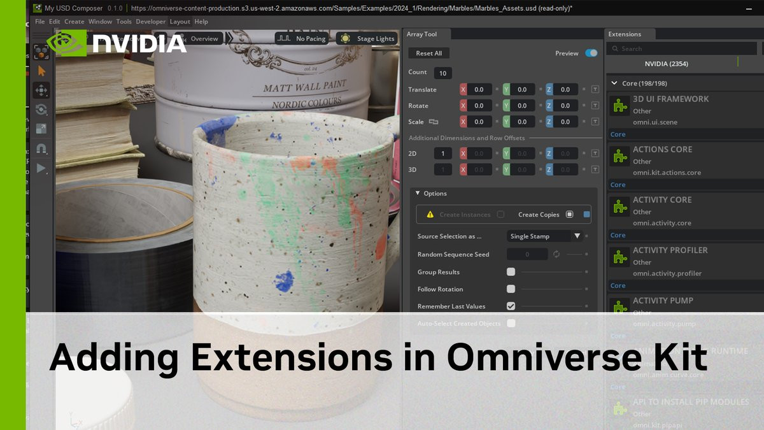Click Random Sequence Seed refresh icon
This screenshot has width=764, height=430.
[x=556, y=254]
